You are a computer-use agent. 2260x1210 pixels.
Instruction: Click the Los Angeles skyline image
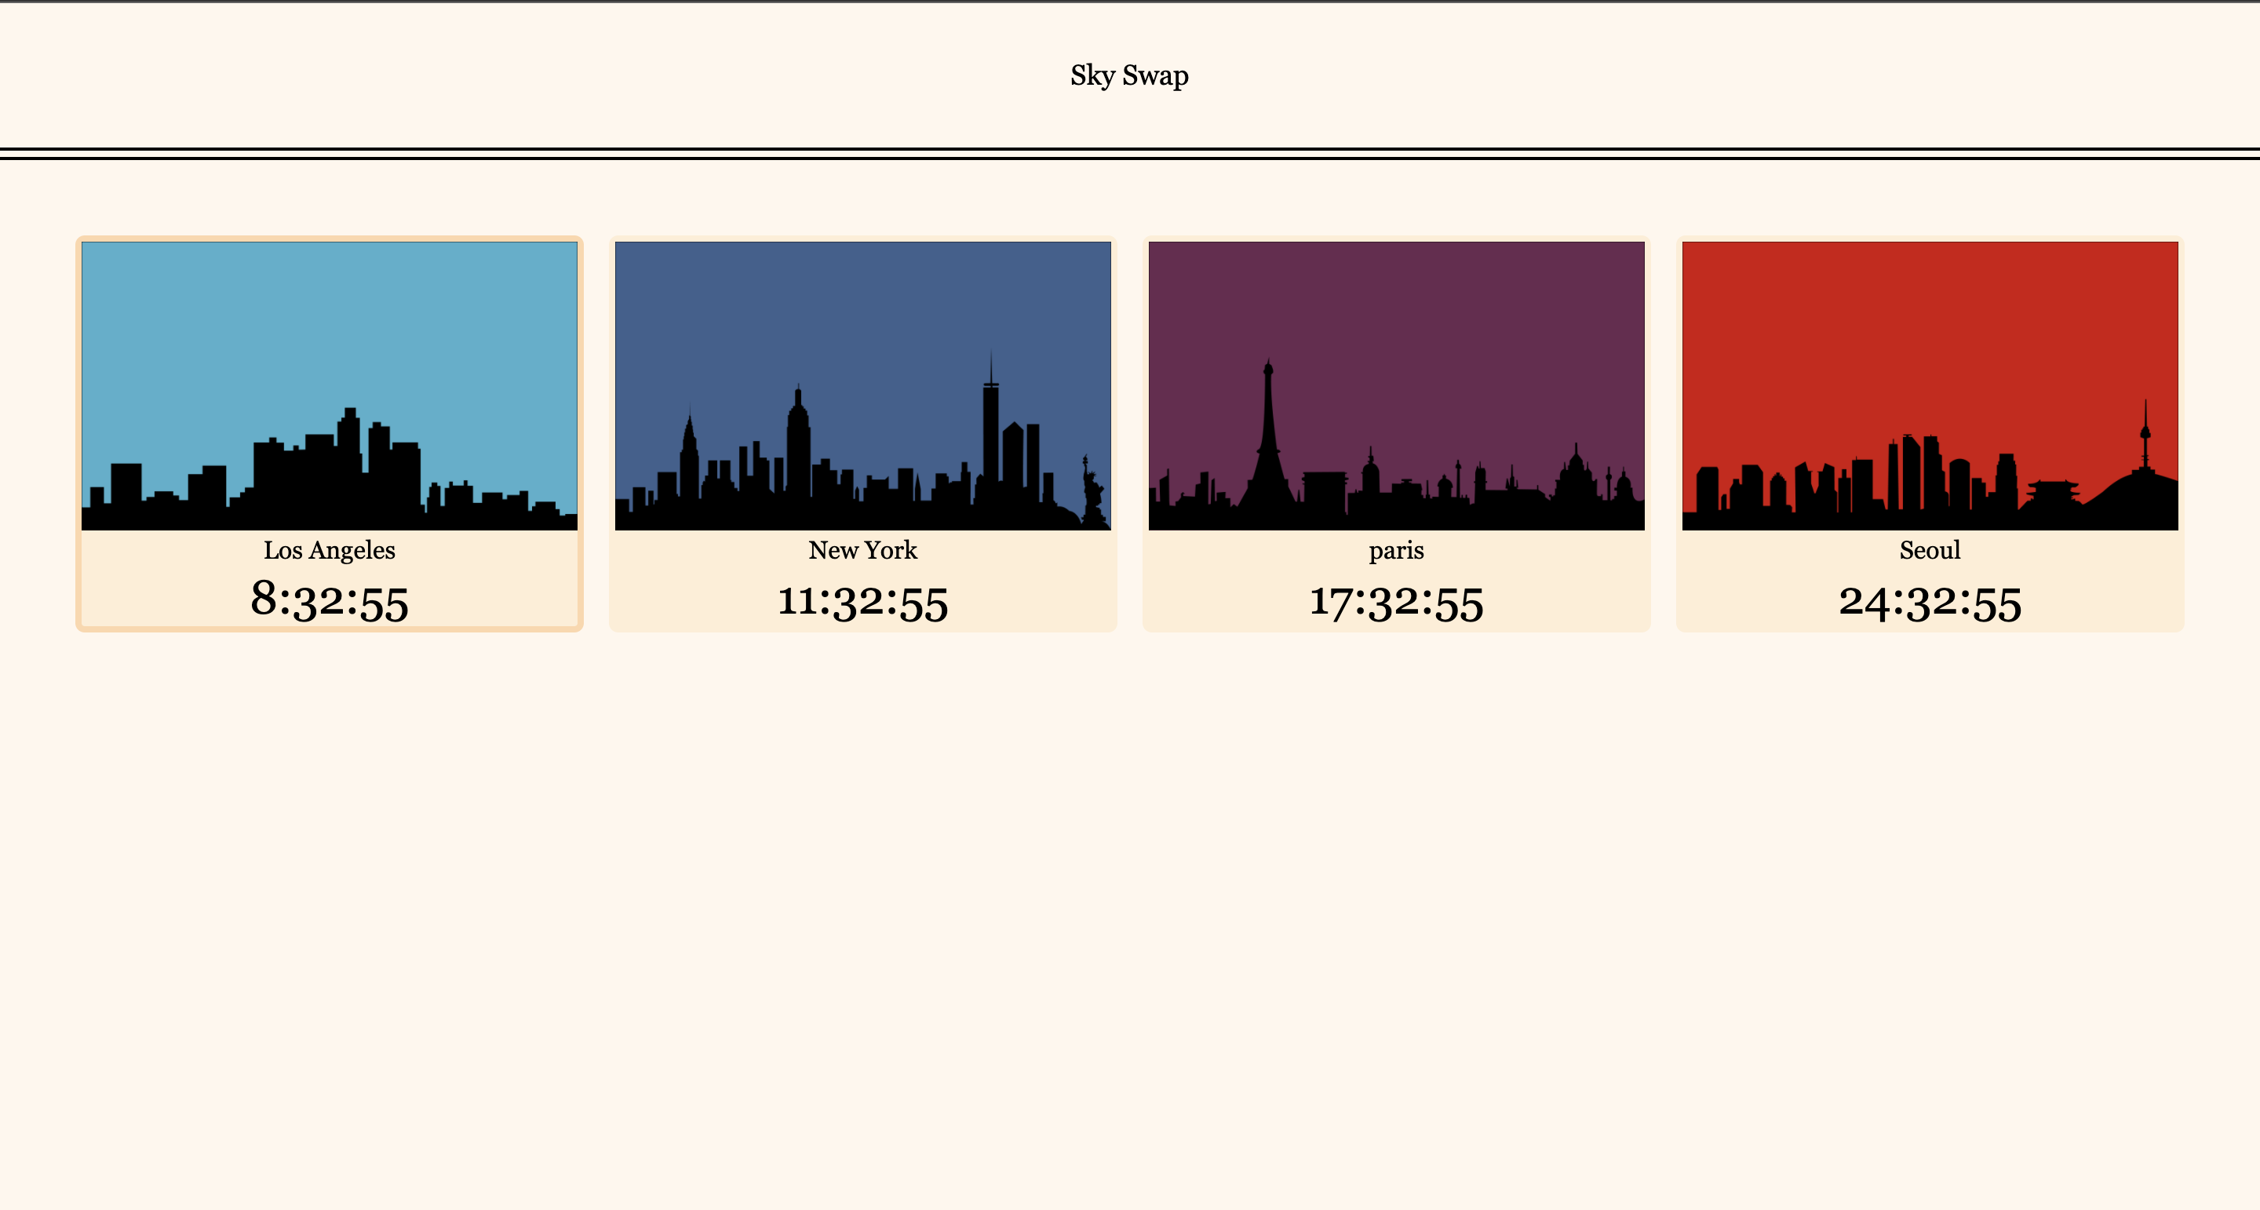[x=329, y=386]
